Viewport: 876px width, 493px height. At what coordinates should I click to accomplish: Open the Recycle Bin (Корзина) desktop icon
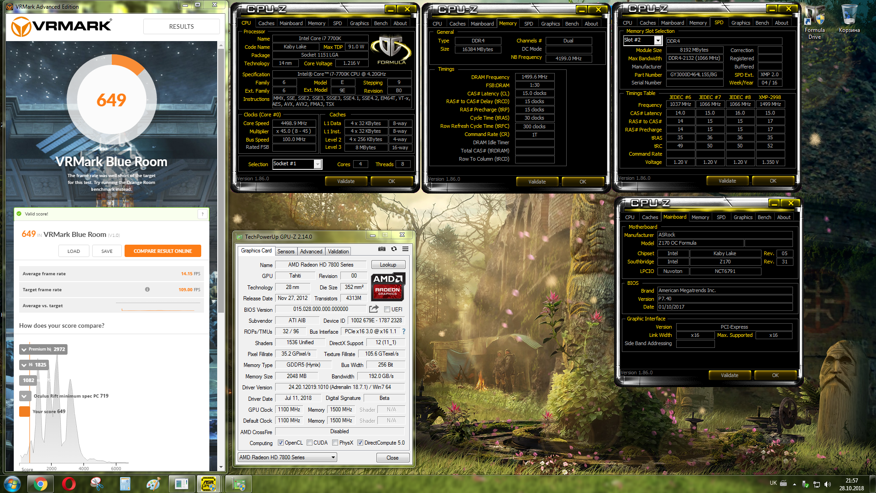[x=849, y=19]
